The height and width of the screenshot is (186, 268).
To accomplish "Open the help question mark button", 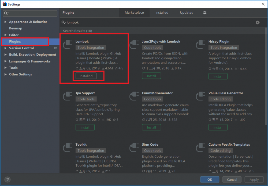I will pyautogui.click(x=7, y=179).
